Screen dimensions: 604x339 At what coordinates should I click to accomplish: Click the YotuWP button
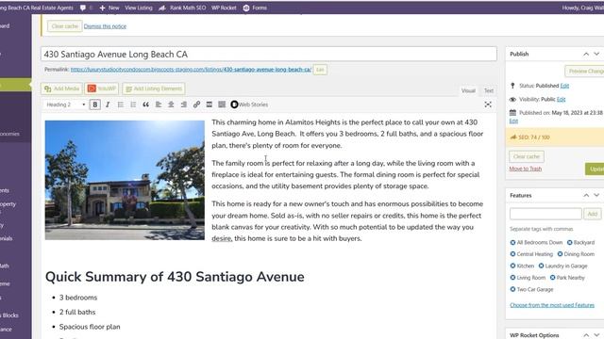pos(102,89)
